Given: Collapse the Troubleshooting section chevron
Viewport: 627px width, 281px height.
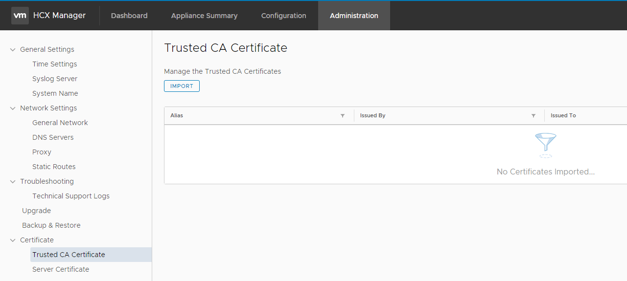Looking at the screenshot, I should coord(13,181).
